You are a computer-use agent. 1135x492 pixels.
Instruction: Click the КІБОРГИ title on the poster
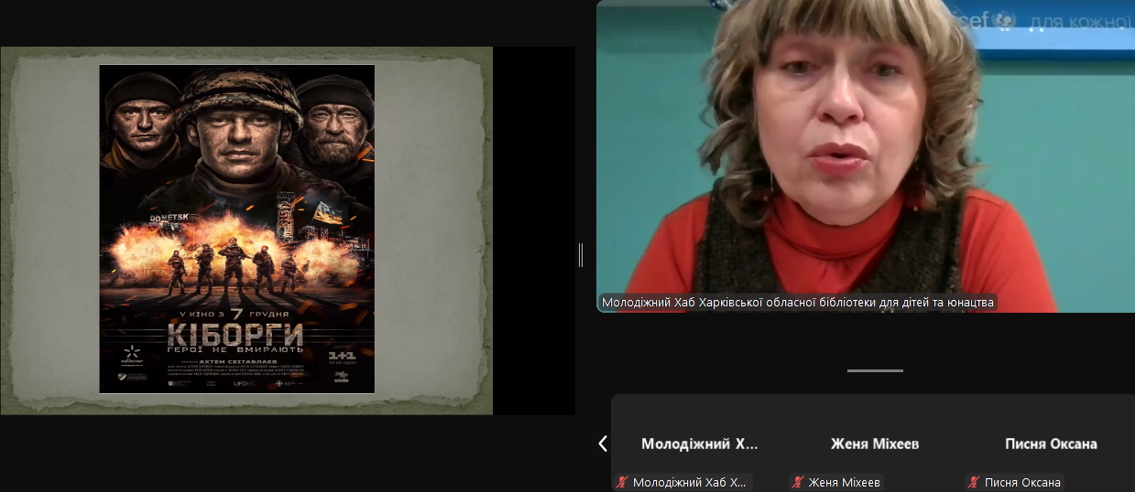click(235, 333)
